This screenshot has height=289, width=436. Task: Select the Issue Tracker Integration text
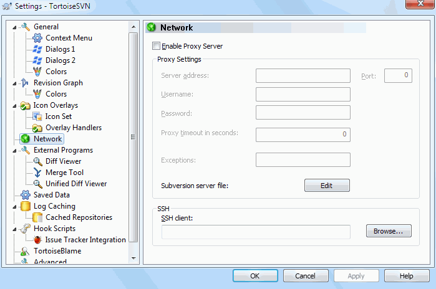click(85, 240)
